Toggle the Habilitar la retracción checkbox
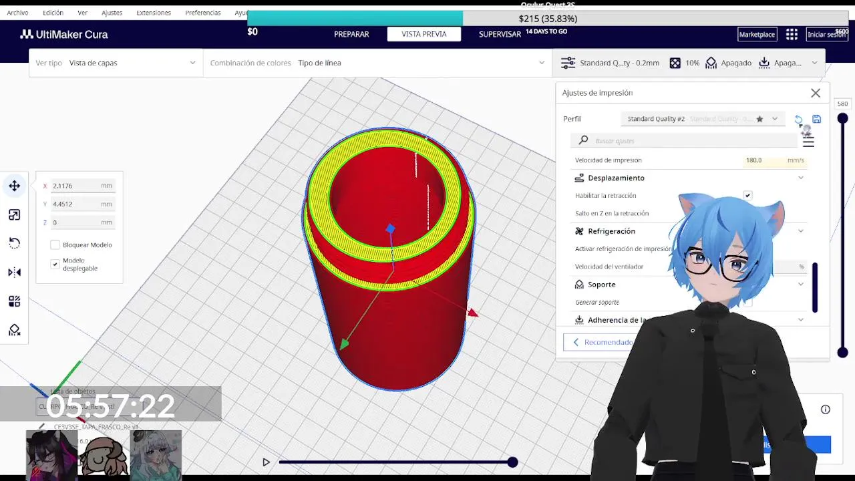This screenshot has width=855, height=481. click(747, 196)
